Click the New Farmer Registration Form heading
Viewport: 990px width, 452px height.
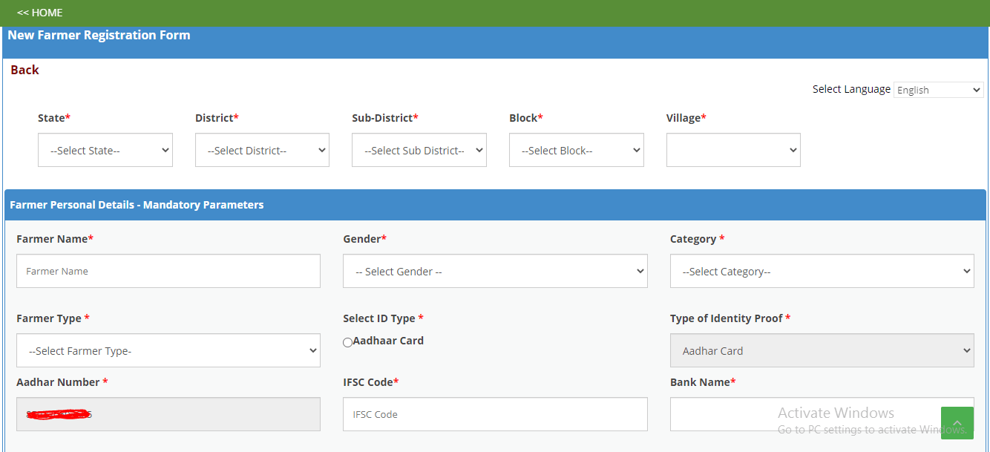[x=99, y=35]
